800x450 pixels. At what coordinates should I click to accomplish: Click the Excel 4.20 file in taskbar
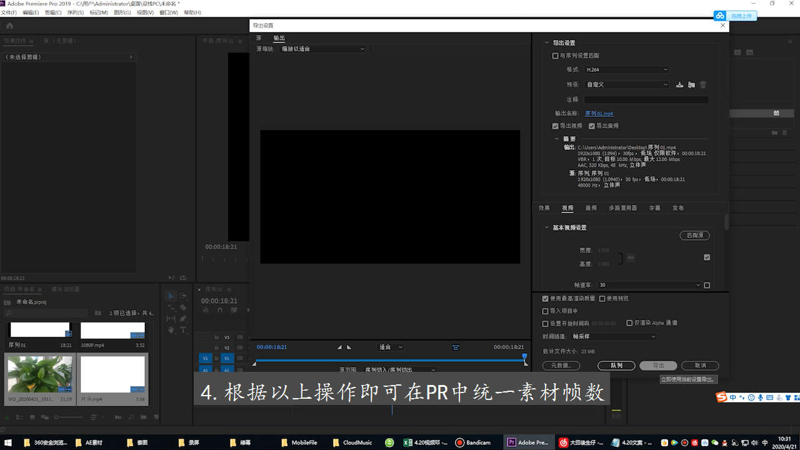(425, 442)
